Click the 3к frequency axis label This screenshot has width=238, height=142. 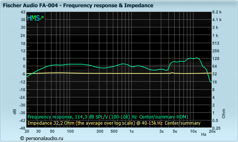coord(162,132)
